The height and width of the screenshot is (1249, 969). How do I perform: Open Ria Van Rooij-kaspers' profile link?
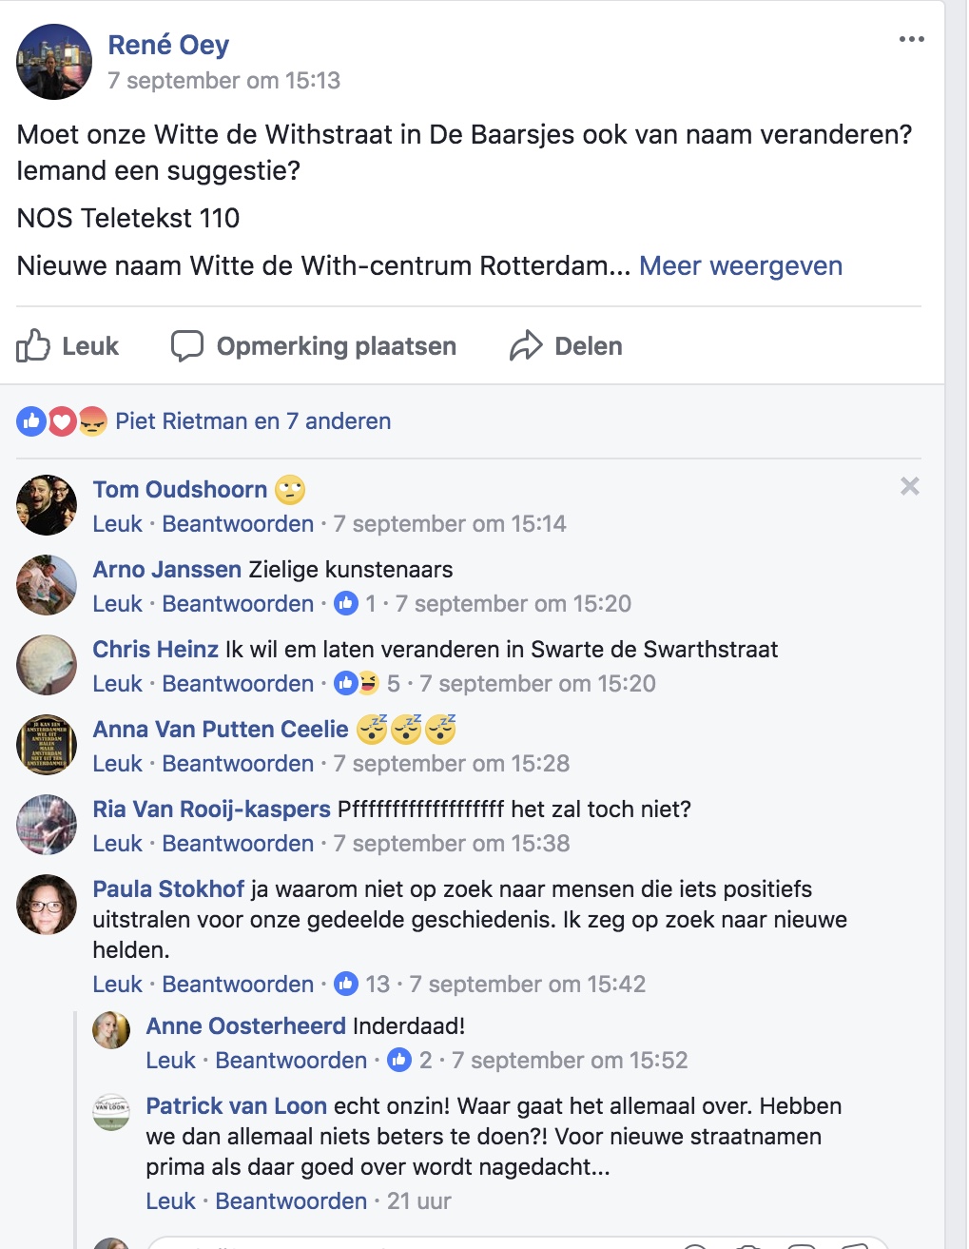pyautogui.click(x=211, y=810)
